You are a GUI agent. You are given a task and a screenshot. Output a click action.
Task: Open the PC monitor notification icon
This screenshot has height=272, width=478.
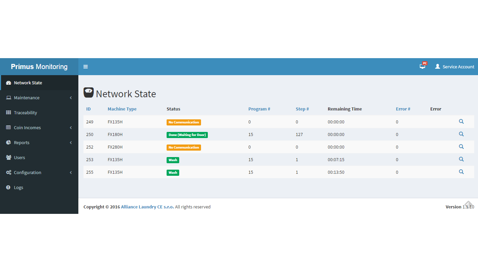(422, 66)
